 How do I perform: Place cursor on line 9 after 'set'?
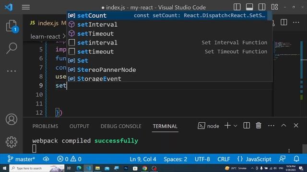coord(67,86)
